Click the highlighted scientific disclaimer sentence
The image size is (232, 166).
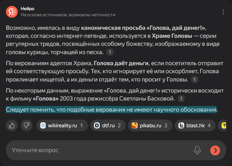coord(111,110)
